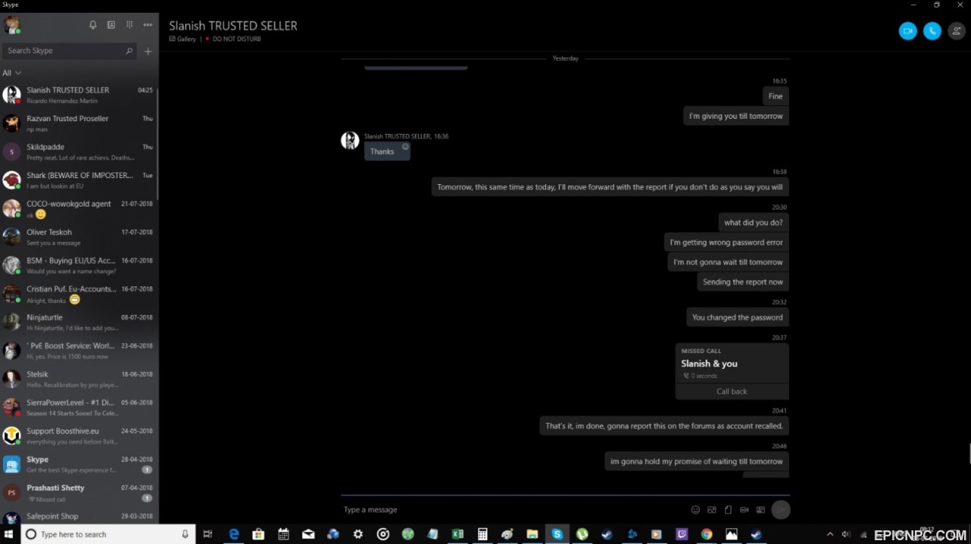Open COCO-wowokgold agent conversation

[x=79, y=208]
